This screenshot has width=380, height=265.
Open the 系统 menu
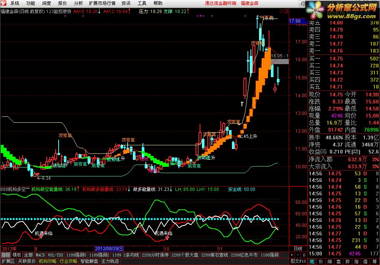[14, 3]
